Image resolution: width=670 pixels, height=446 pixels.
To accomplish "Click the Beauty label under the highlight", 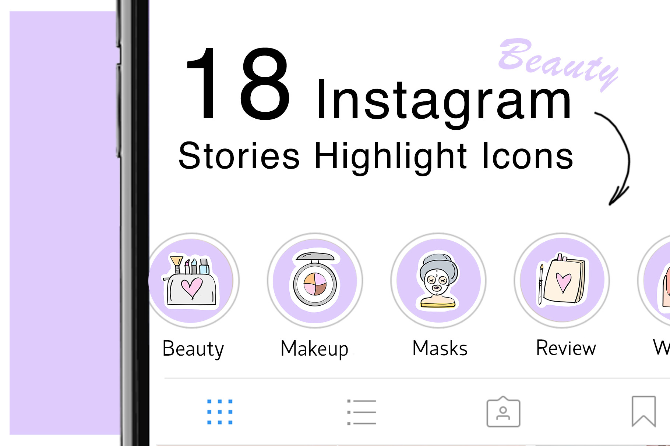I will click(193, 349).
